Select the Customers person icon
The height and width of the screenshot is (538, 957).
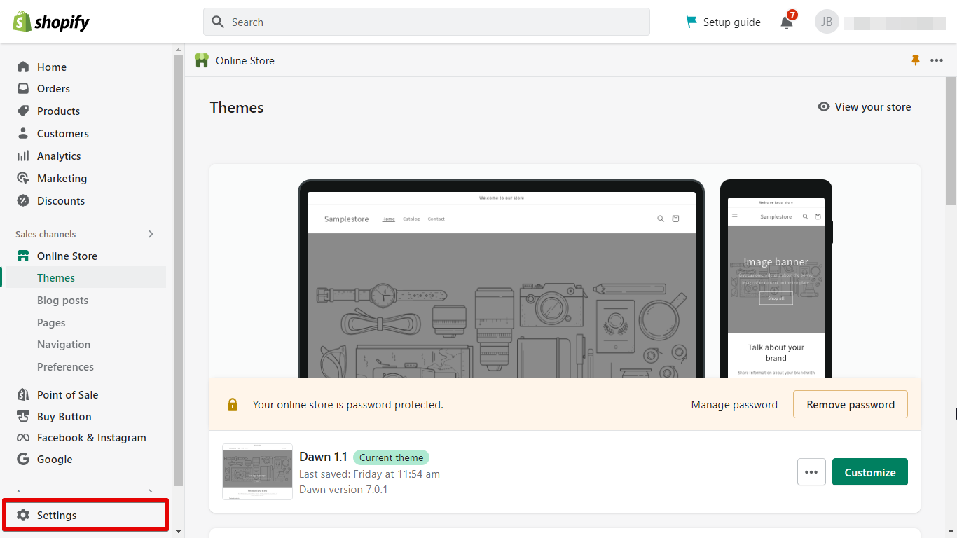click(x=23, y=133)
